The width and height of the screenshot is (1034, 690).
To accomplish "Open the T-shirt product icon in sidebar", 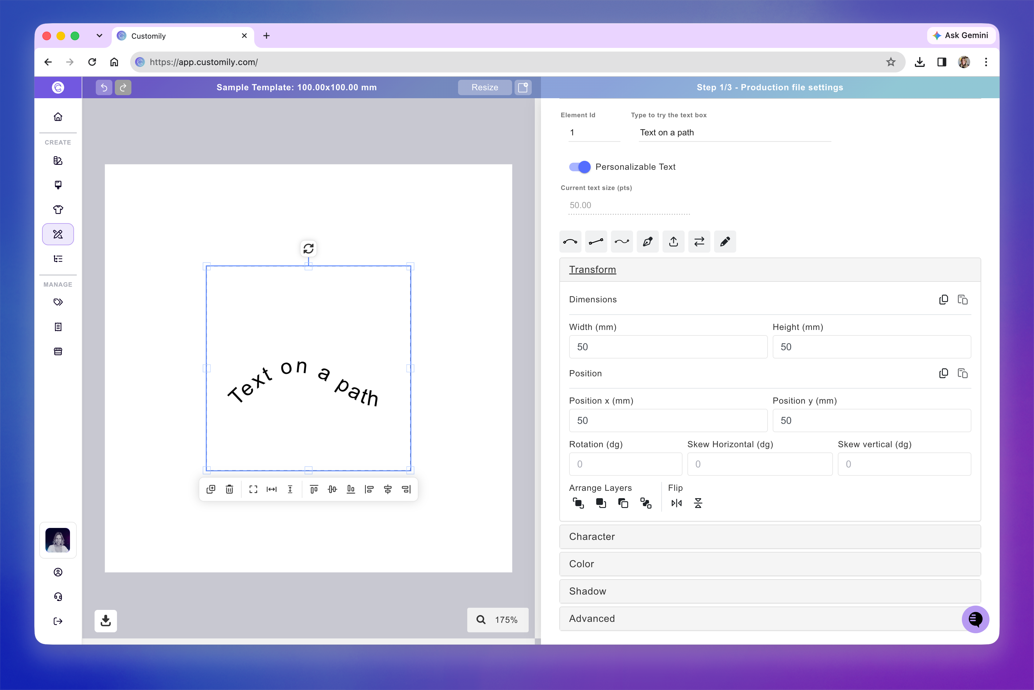I will [58, 209].
